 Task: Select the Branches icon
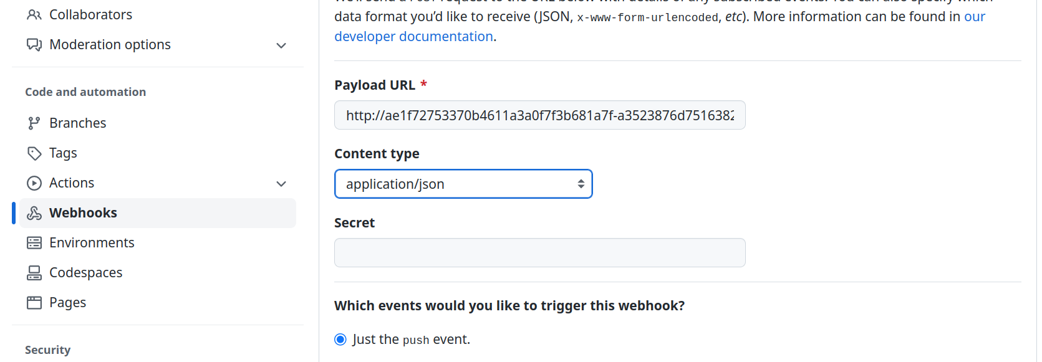[34, 123]
